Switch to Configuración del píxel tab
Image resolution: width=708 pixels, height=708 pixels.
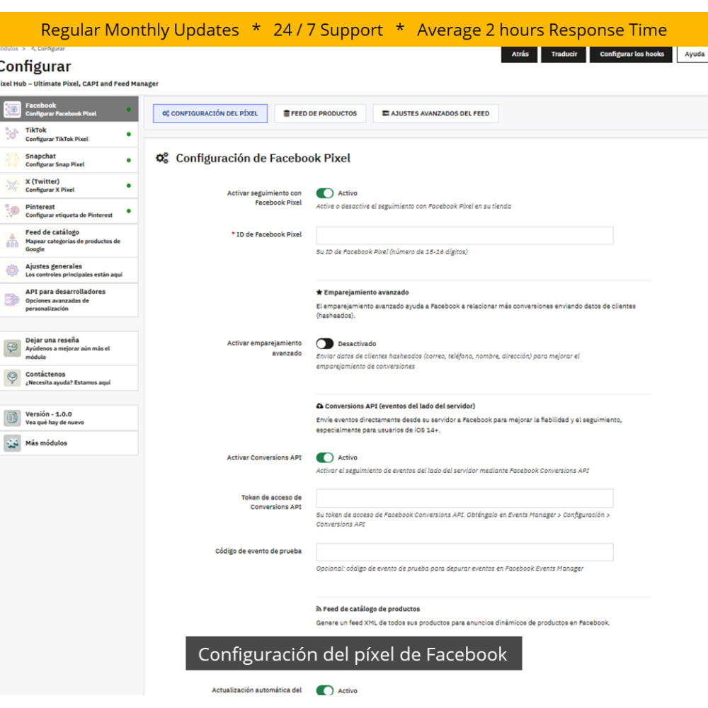210,113
